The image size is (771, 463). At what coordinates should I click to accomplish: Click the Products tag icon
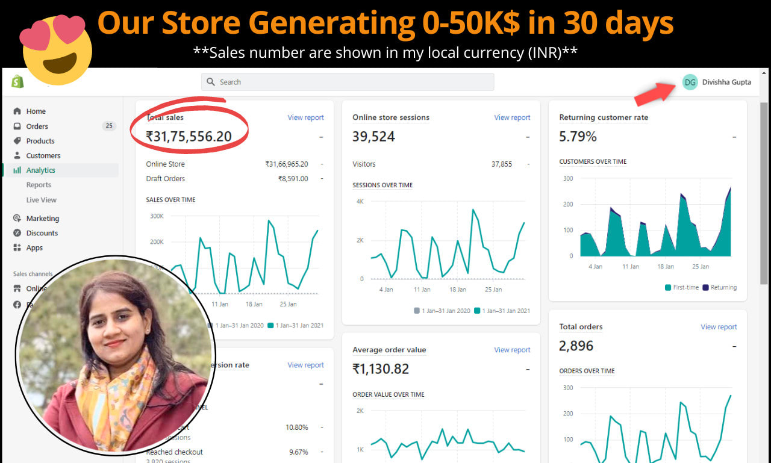coord(17,141)
